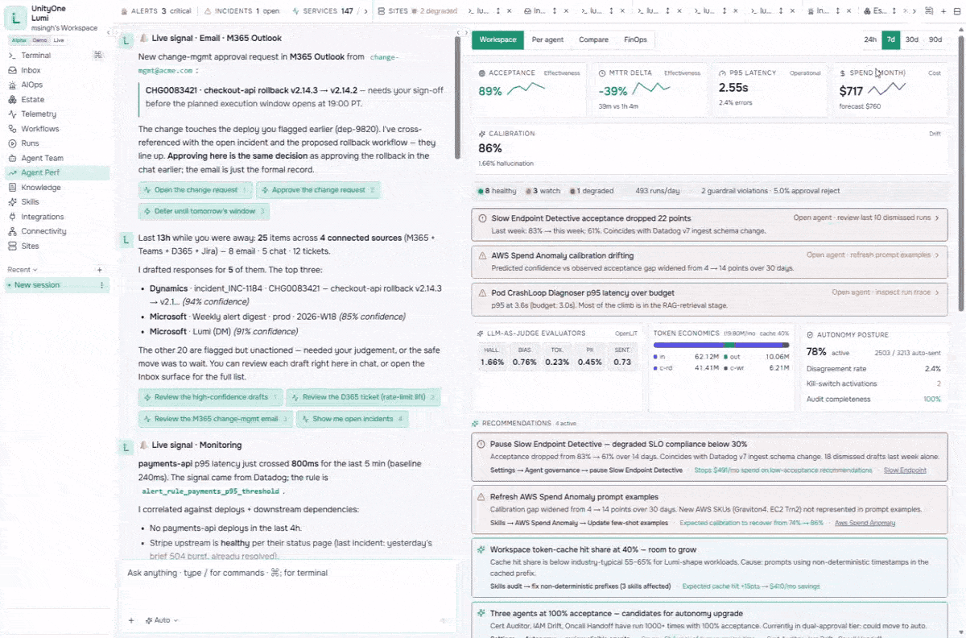Click Review the D365 ticket button
966x638 pixels.
tap(363, 397)
